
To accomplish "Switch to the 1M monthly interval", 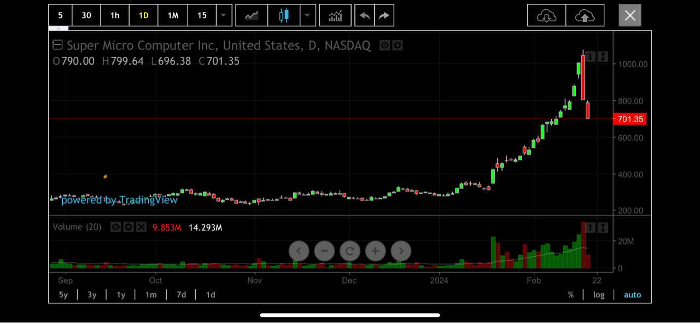I will [173, 15].
